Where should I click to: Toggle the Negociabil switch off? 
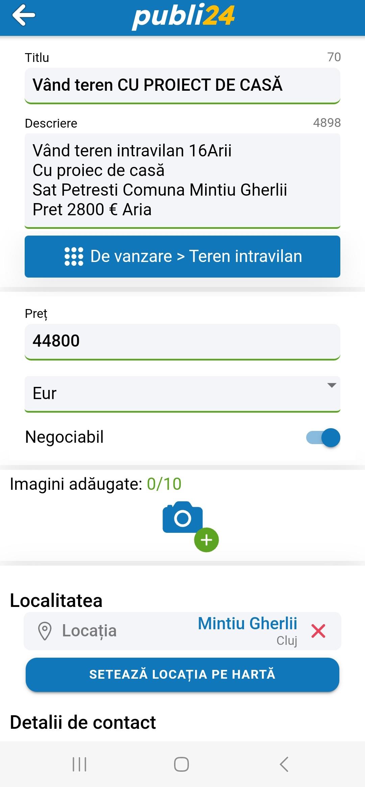click(x=323, y=438)
